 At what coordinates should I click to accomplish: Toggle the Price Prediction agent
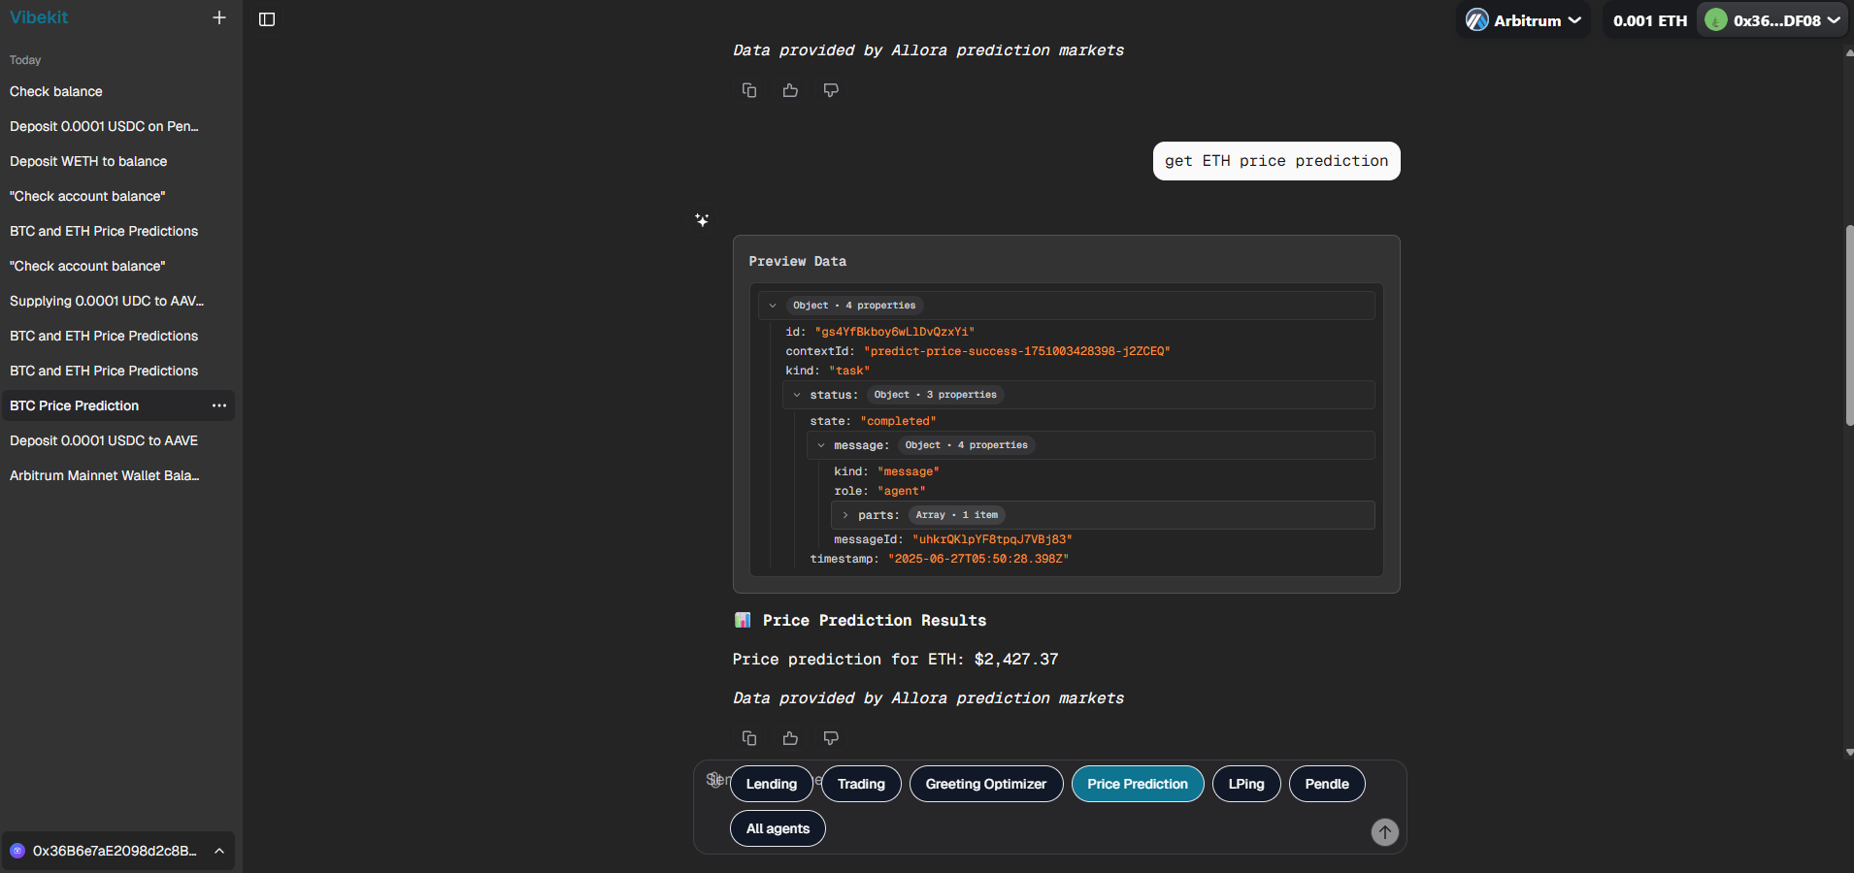tap(1138, 784)
